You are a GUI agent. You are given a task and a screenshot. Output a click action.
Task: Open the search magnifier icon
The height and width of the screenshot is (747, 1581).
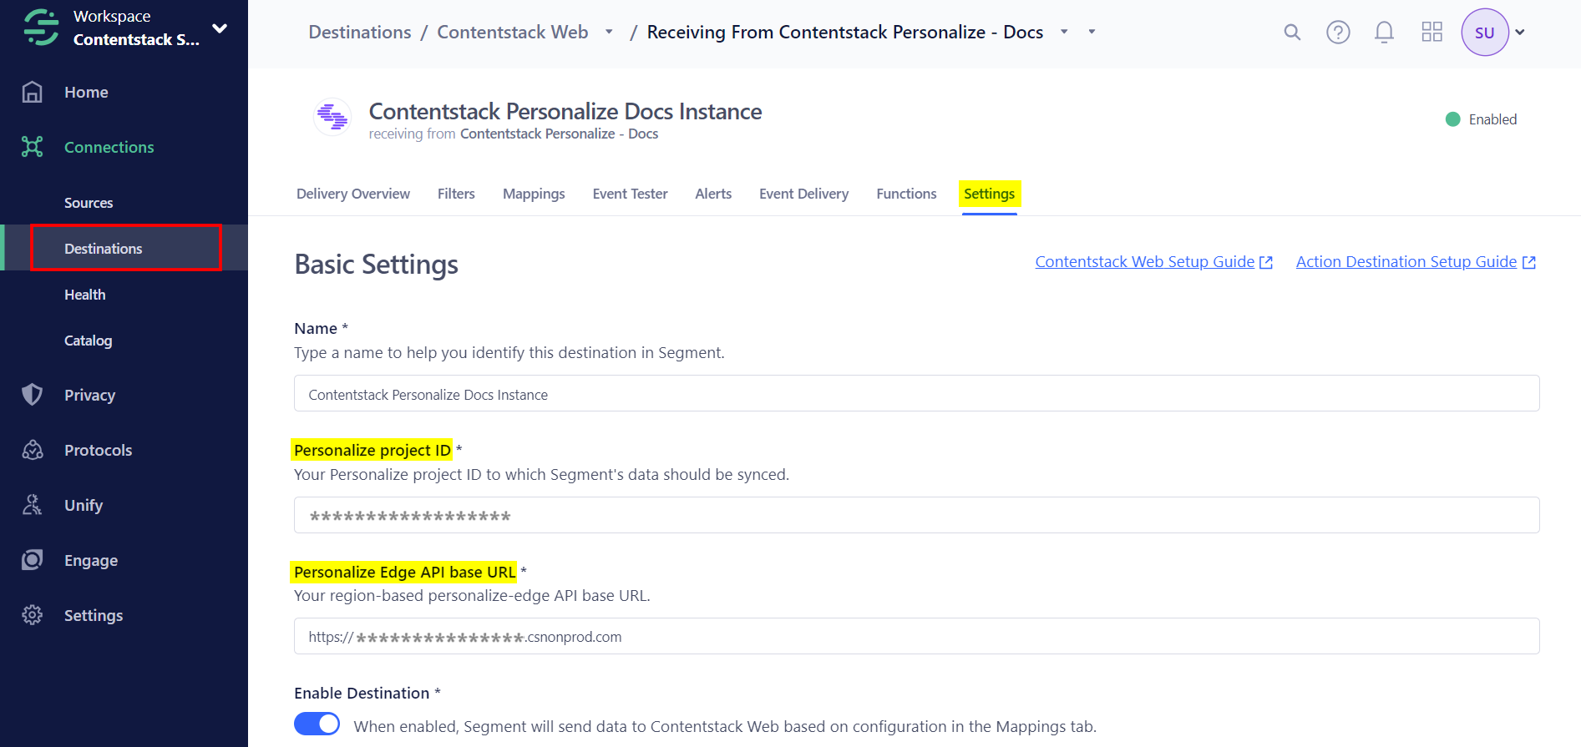pyautogui.click(x=1292, y=32)
